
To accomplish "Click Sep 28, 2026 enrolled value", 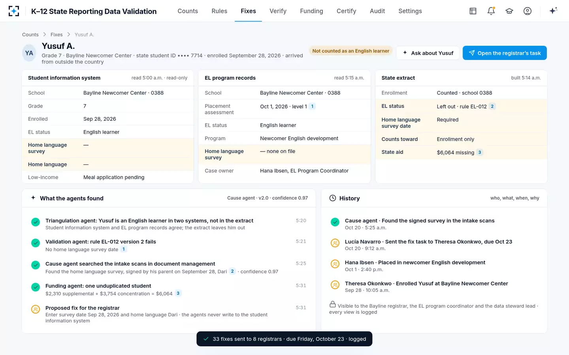I will (x=100, y=119).
